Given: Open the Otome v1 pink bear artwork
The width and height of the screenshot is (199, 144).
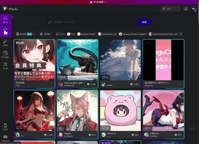Looking at the screenshot, I should tap(121, 111).
